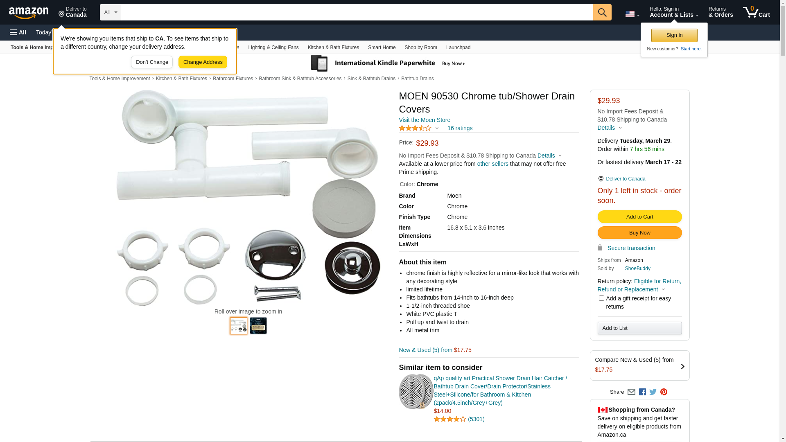The width and height of the screenshot is (786, 442).
Task: Click the Add to Cart button
Action: pyautogui.click(x=639, y=217)
